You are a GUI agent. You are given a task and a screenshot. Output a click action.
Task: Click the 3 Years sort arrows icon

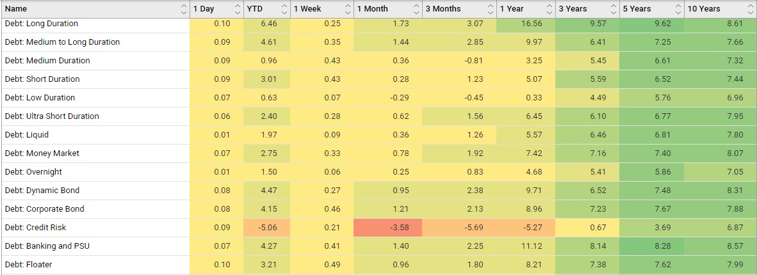(613, 9)
